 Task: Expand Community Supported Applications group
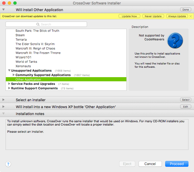click(x=14, y=75)
